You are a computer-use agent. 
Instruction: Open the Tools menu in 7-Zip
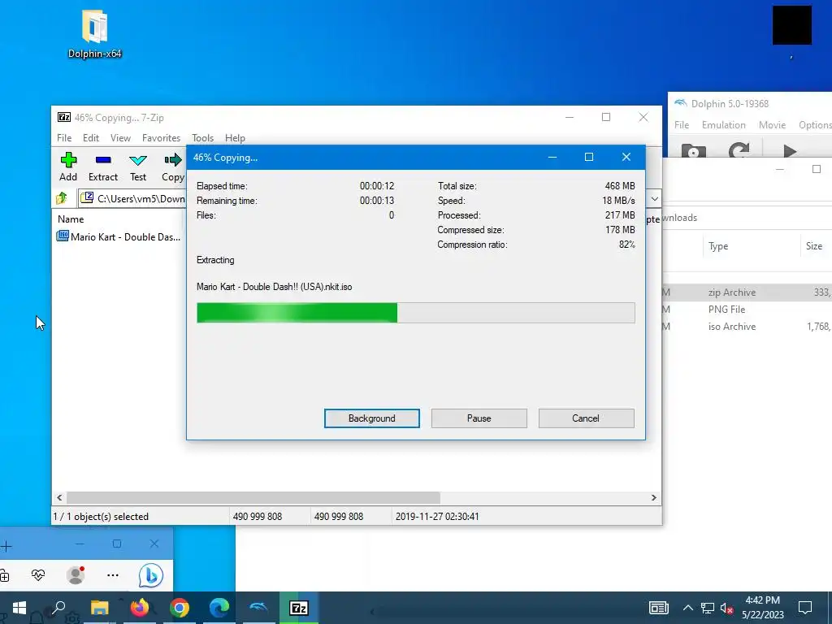coord(202,138)
